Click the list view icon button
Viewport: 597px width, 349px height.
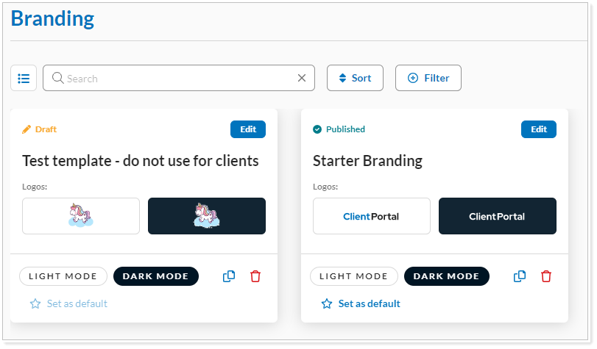24,78
